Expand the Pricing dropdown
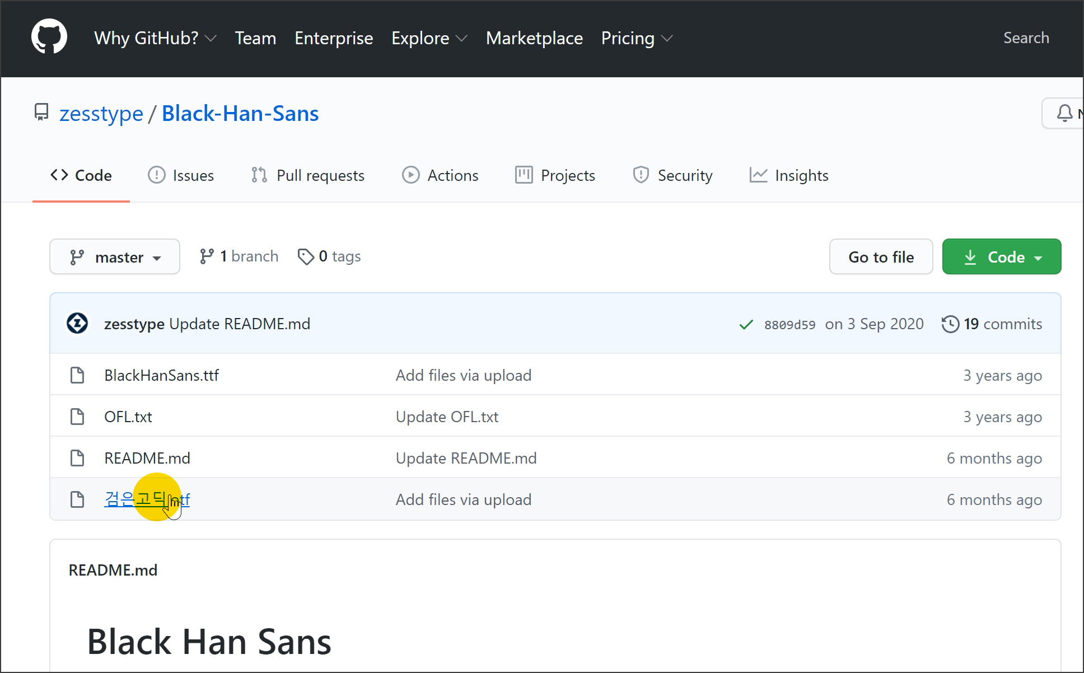This screenshot has width=1084, height=673. (637, 38)
